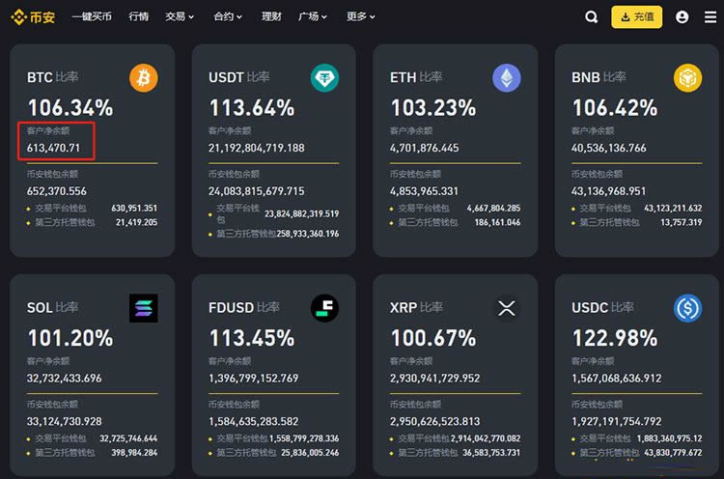
Task: Click the yellow 充值 deposit button
Action: [636, 16]
